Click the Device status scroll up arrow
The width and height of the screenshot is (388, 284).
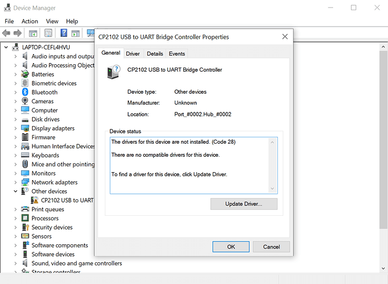pos(272,142)
